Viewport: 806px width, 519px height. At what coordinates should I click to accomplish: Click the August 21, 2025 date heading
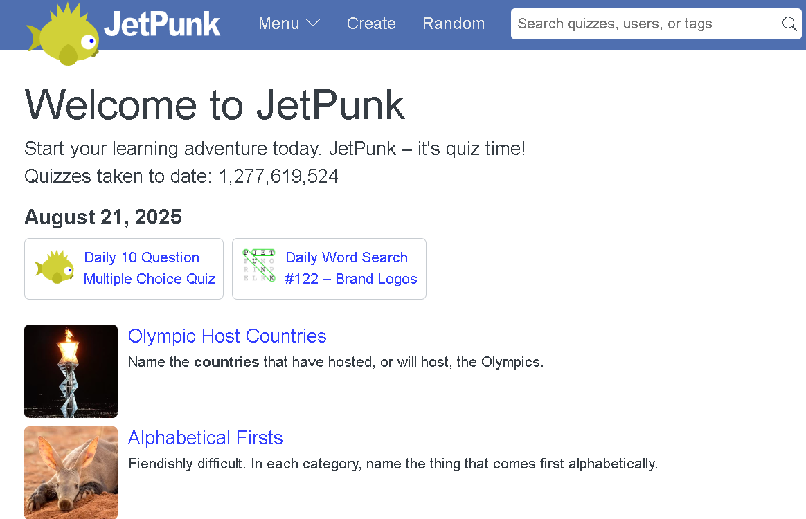(103, 217)
